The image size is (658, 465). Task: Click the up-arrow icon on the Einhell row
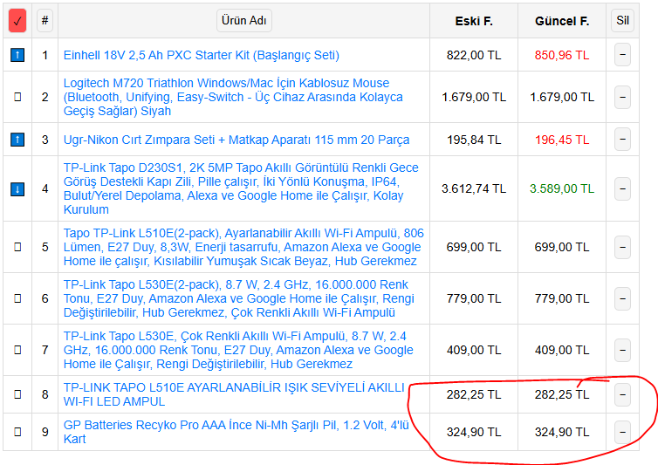click(x=17, y=55)
